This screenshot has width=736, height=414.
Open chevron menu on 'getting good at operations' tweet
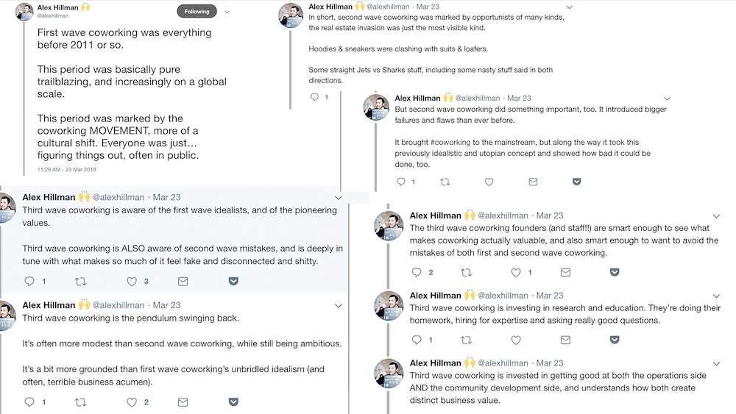[716, 364]
